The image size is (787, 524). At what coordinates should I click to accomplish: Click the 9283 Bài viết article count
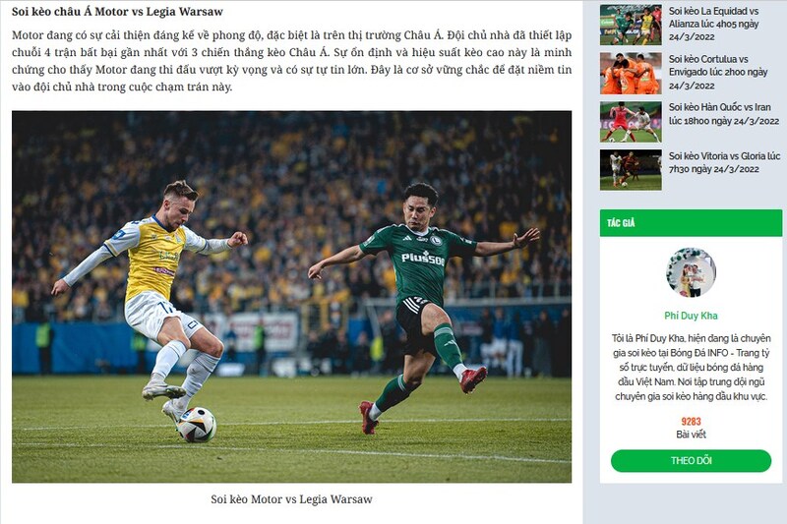pyautogui.click(x=691, y=428)
